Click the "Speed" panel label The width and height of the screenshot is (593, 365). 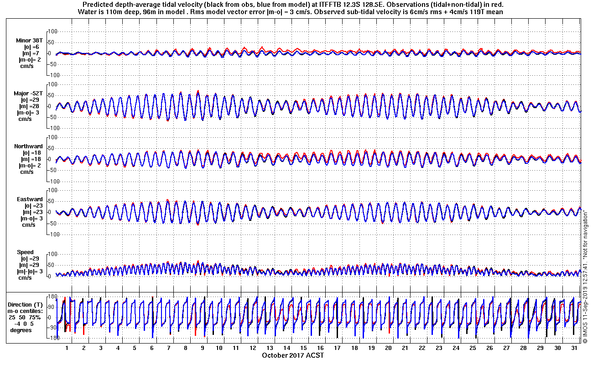point(25,252)
